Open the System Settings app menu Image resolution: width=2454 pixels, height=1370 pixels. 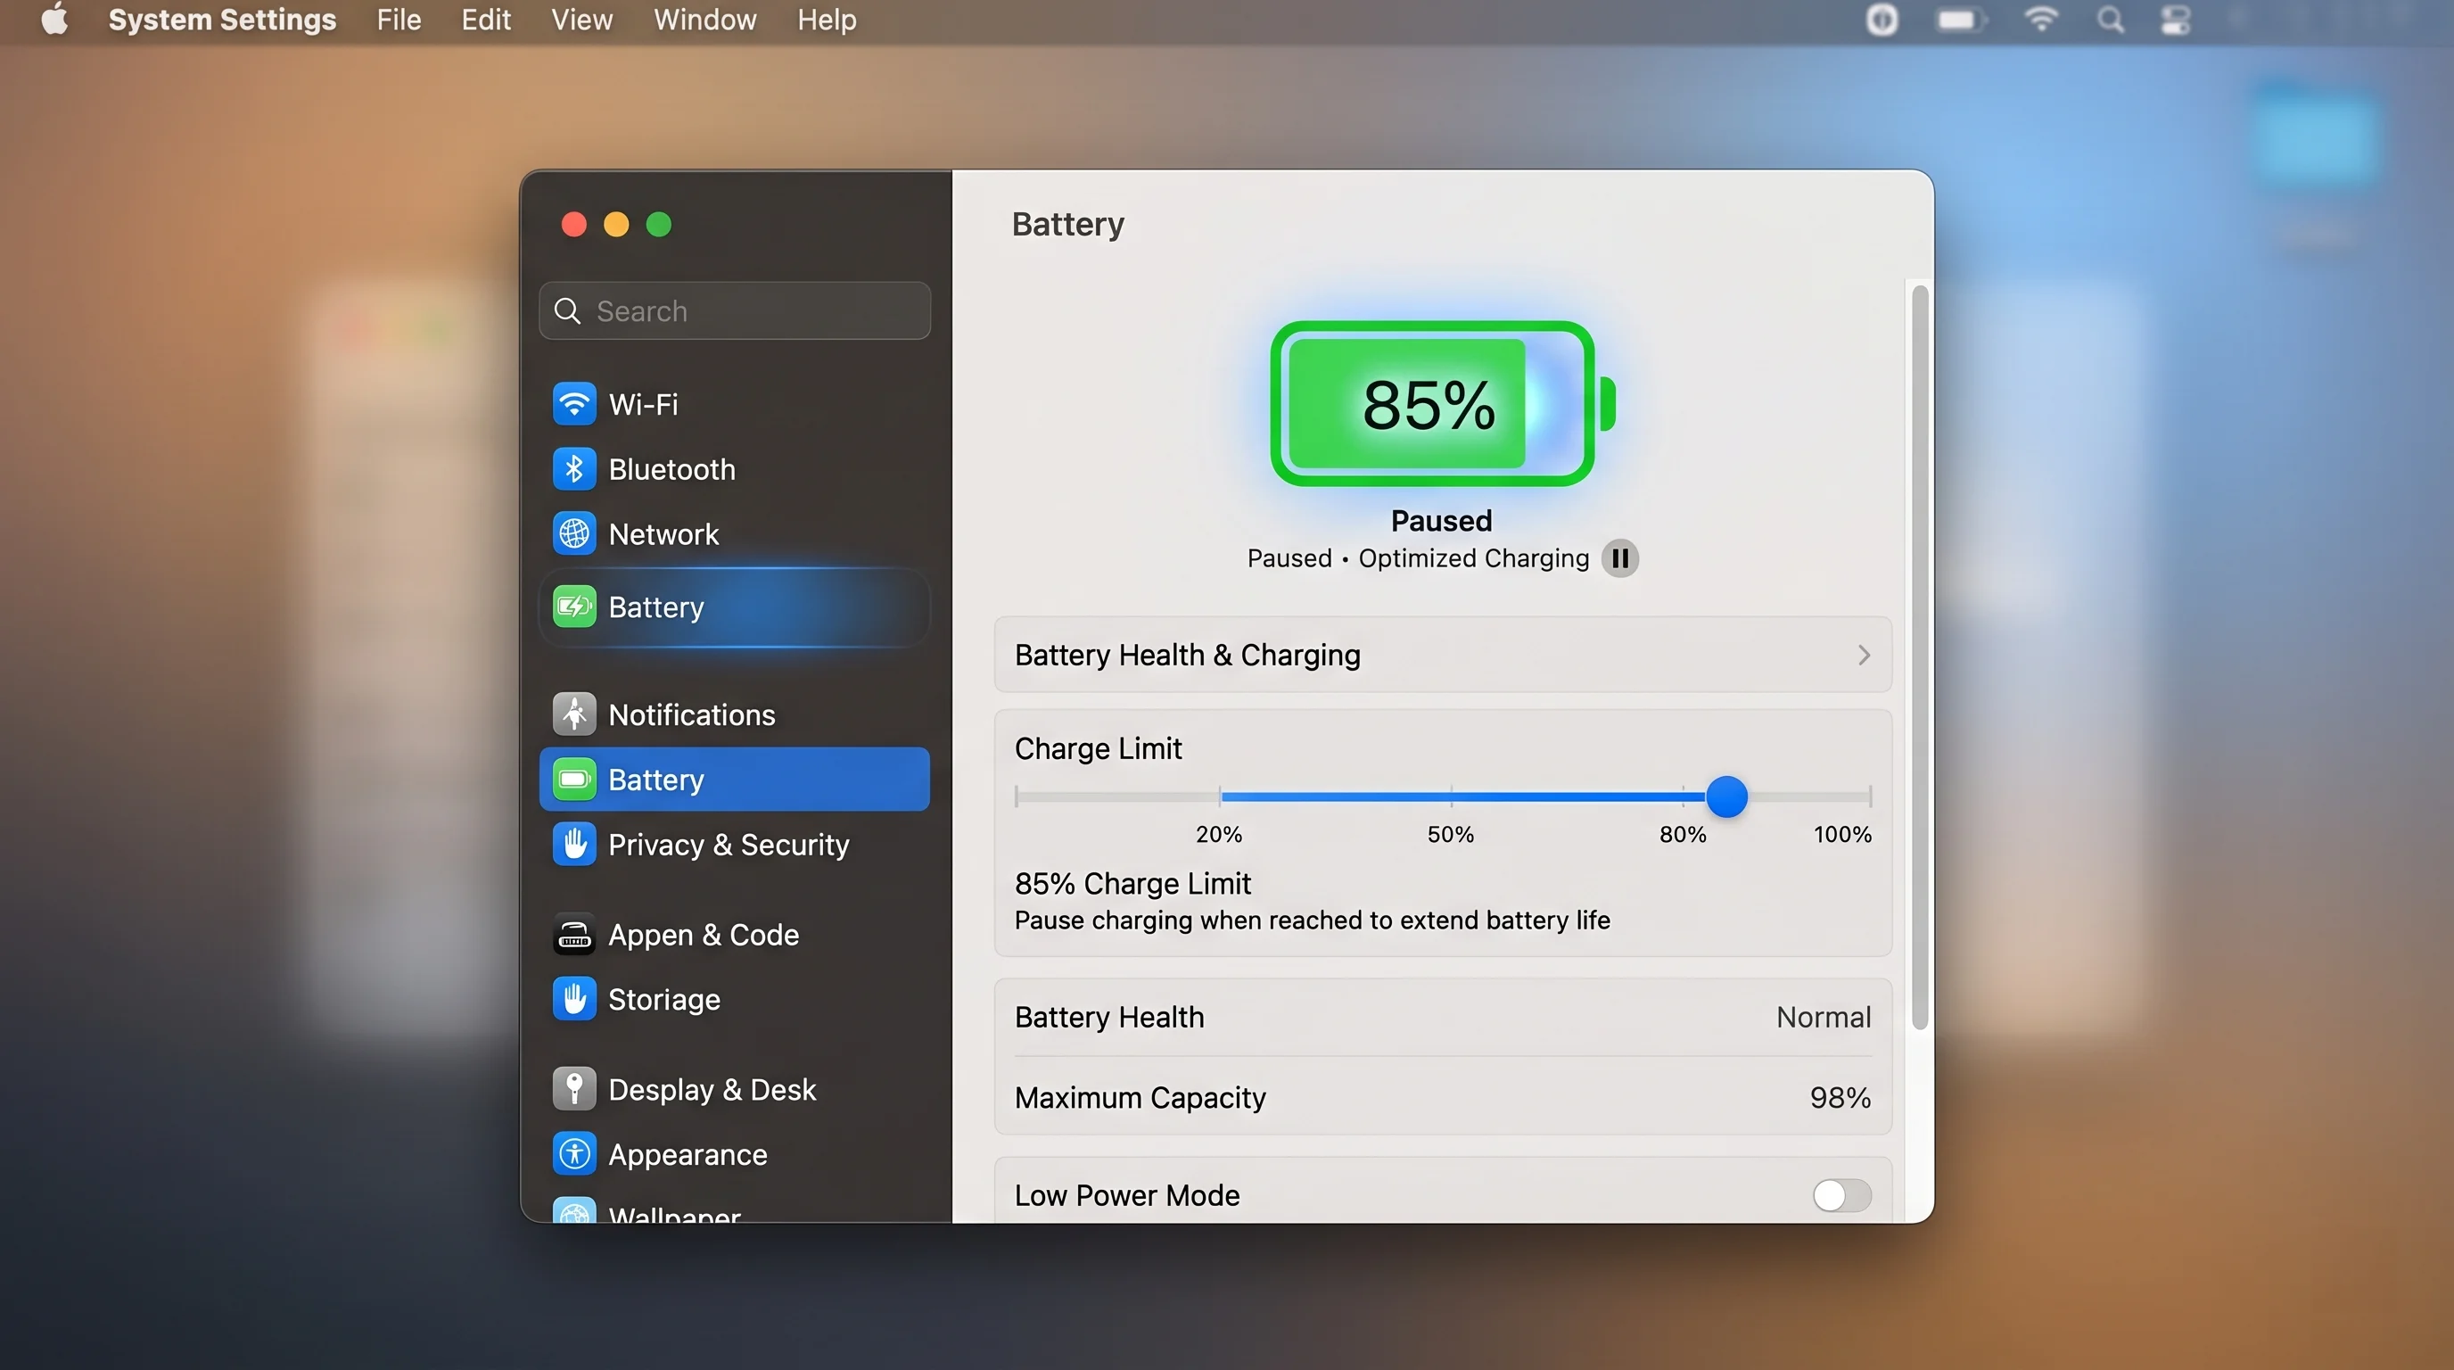pyautogui.click(x=222, y=19)
